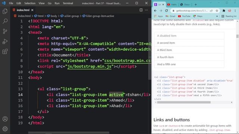Open the Gmail bookmark
The height and width of the screenshot is (134, 239).
click(x=170, y=16)
